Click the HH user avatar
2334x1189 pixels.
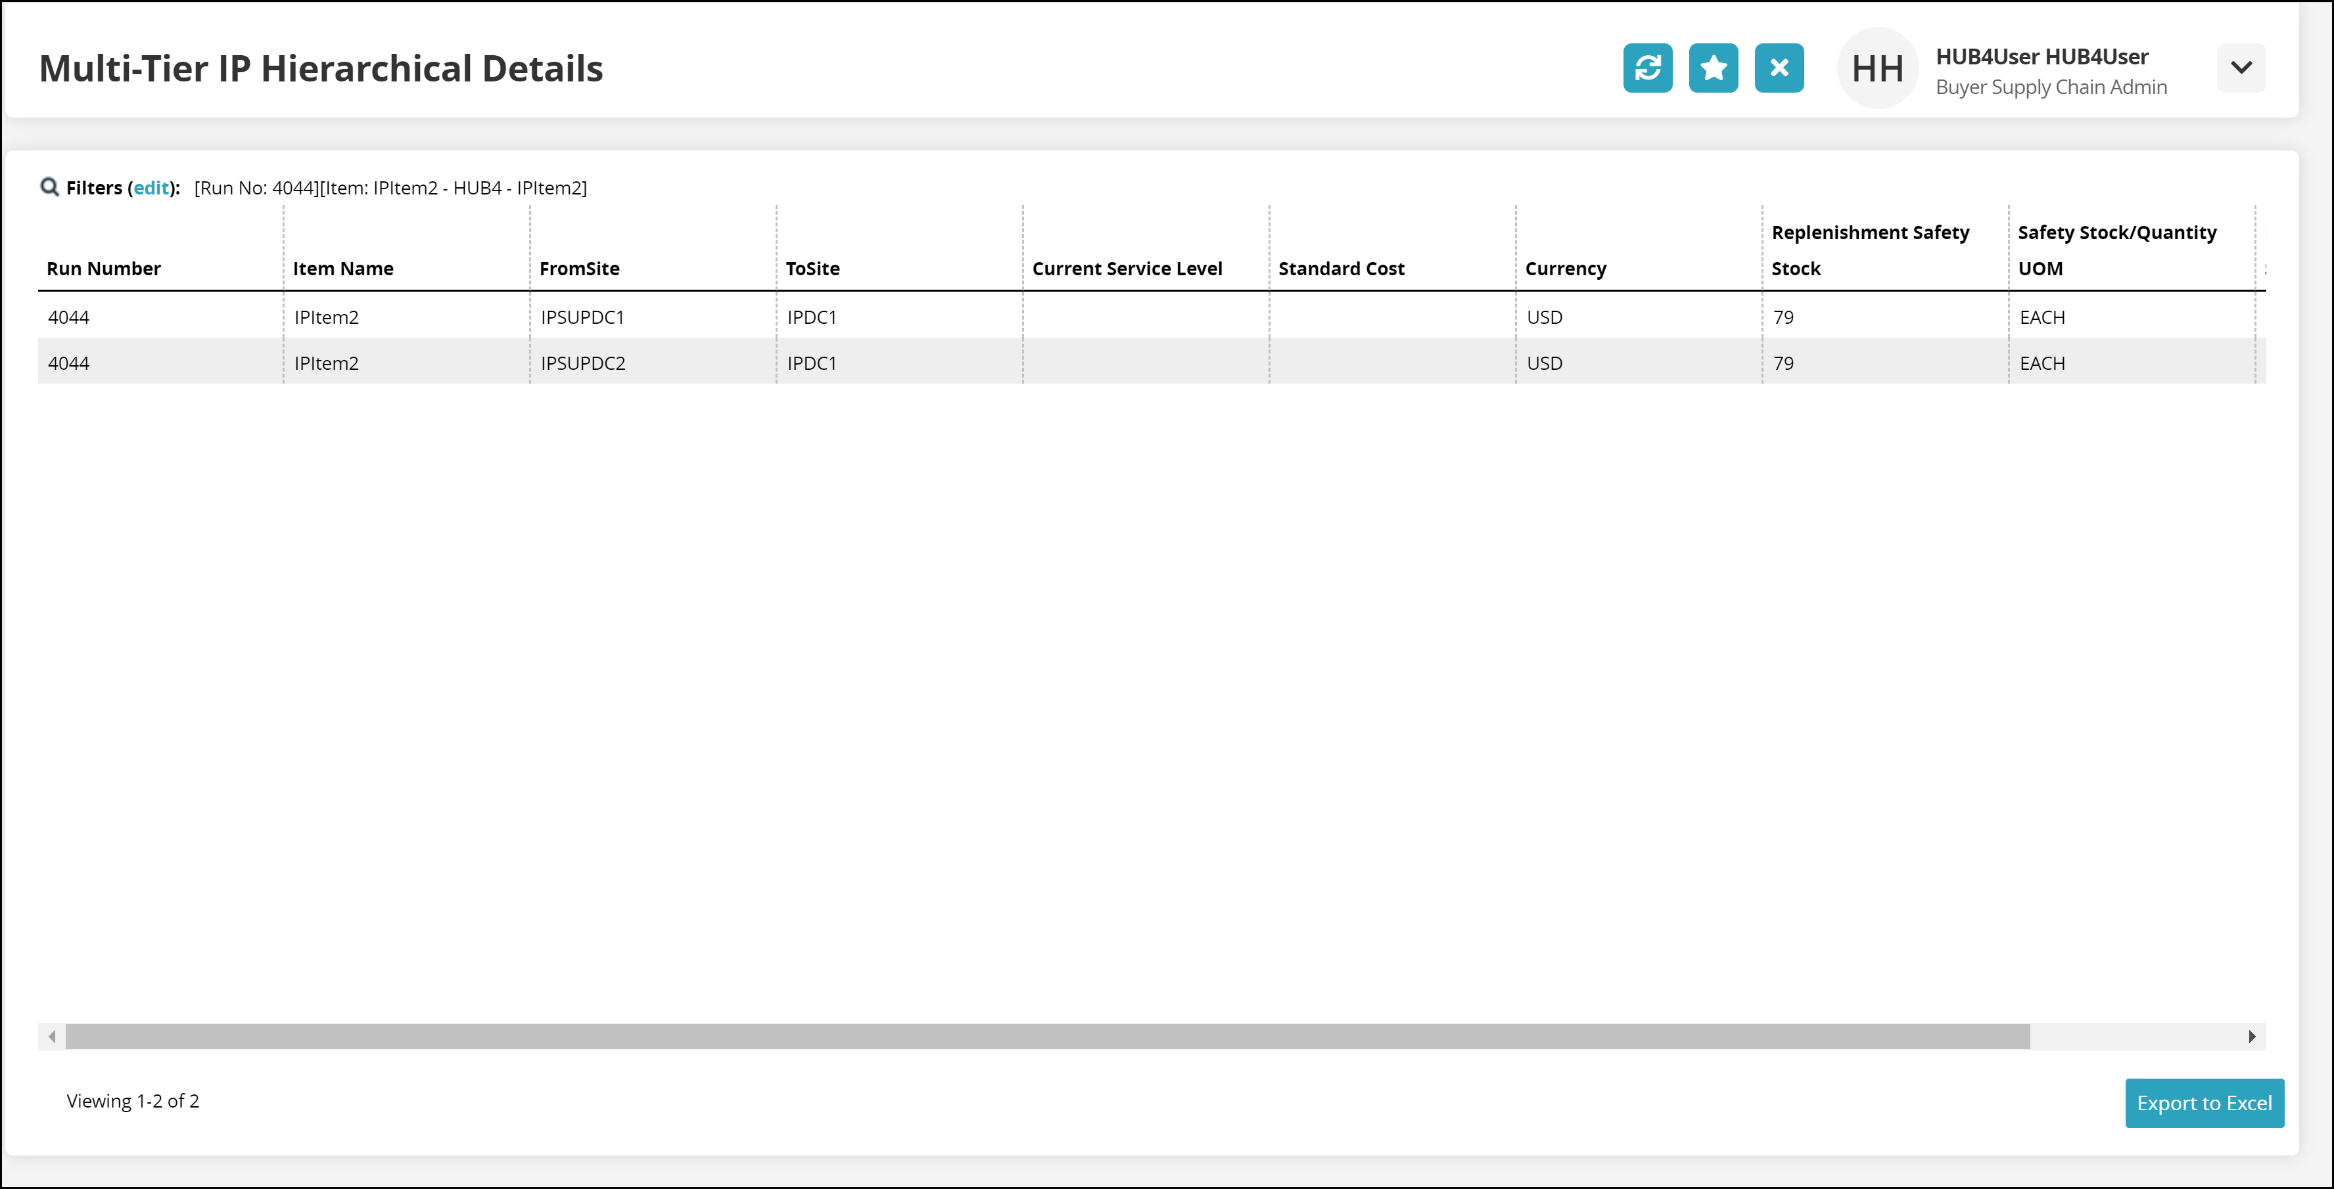(1877, 68)
